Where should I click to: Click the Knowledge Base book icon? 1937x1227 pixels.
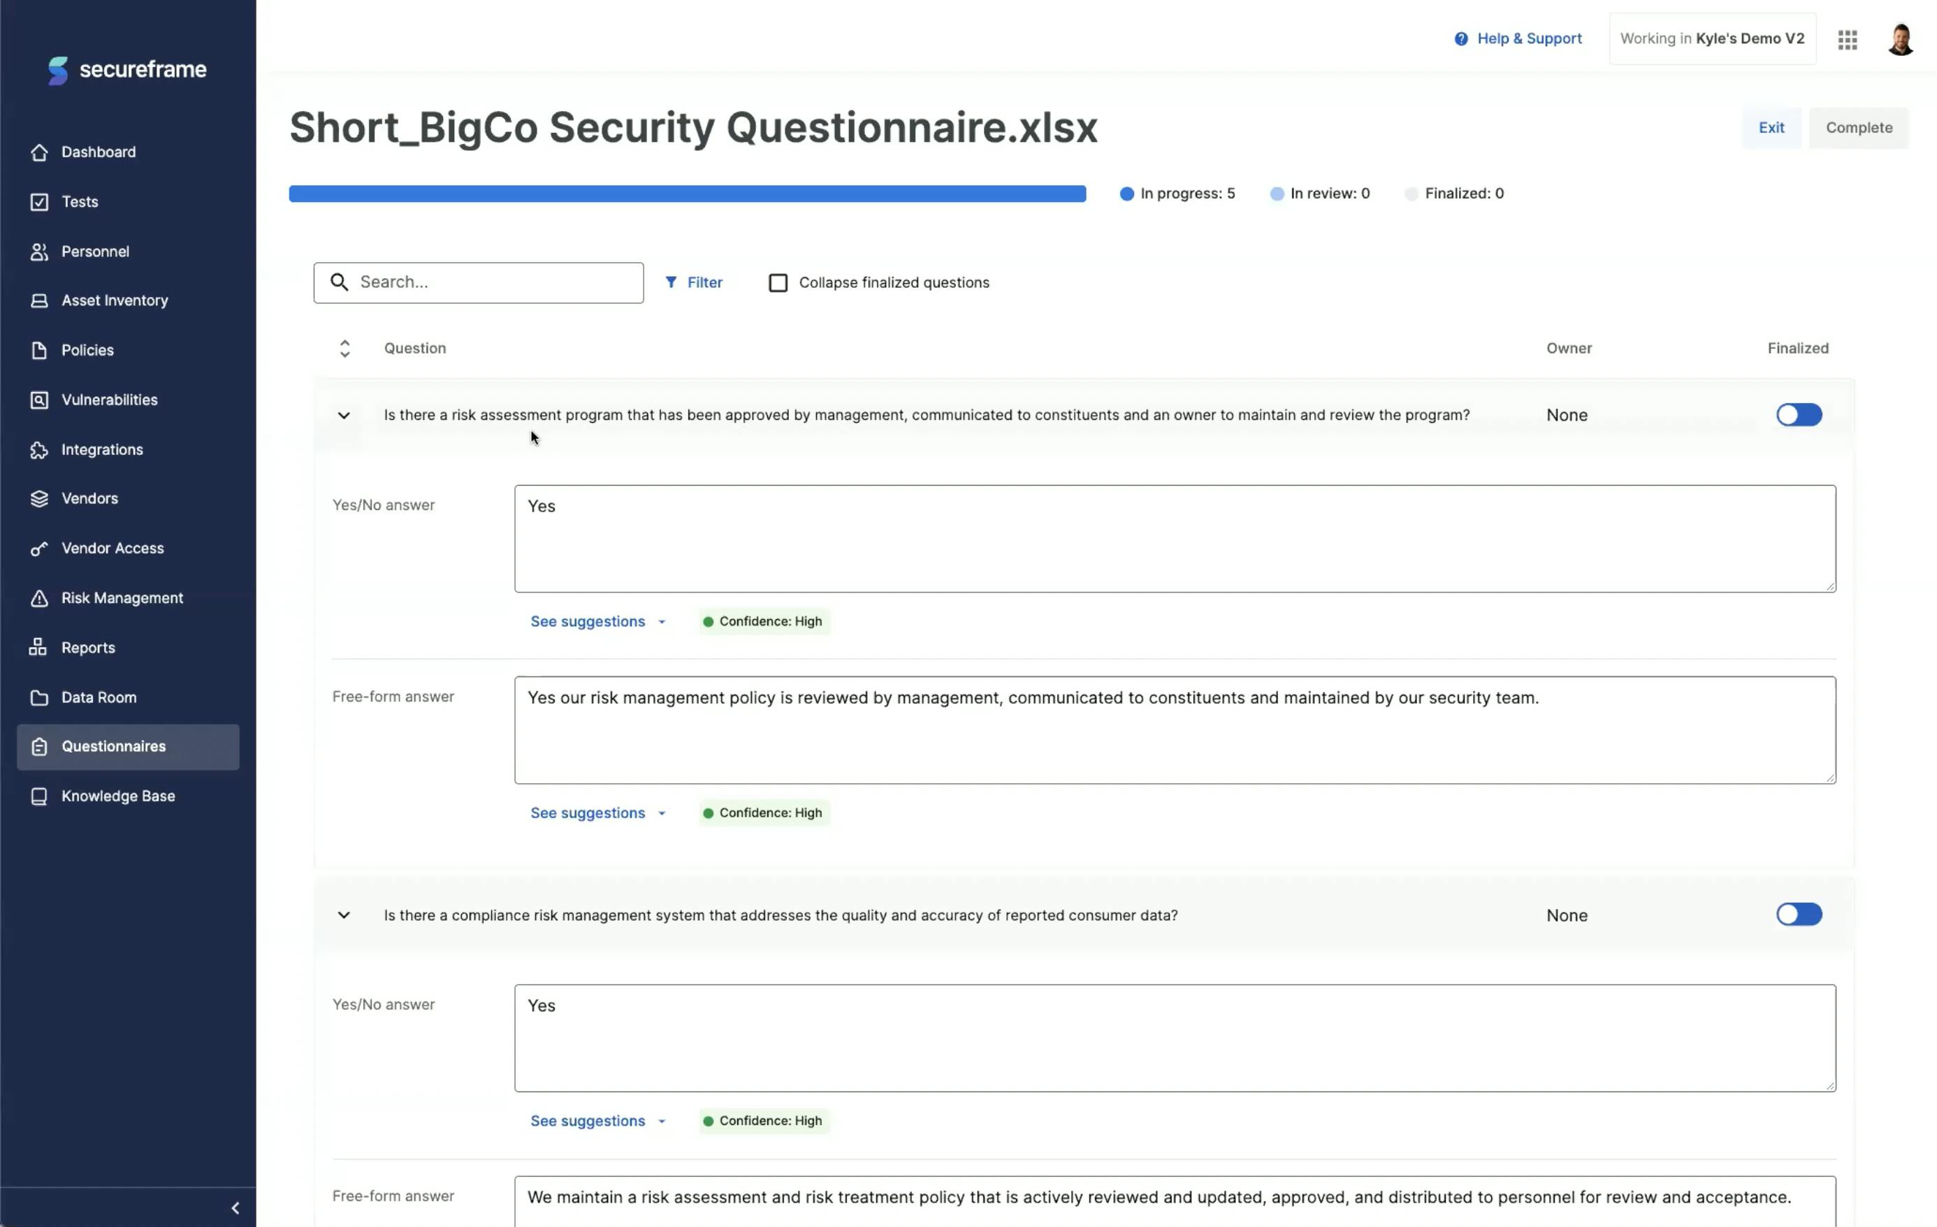click(x=39, y=797)
